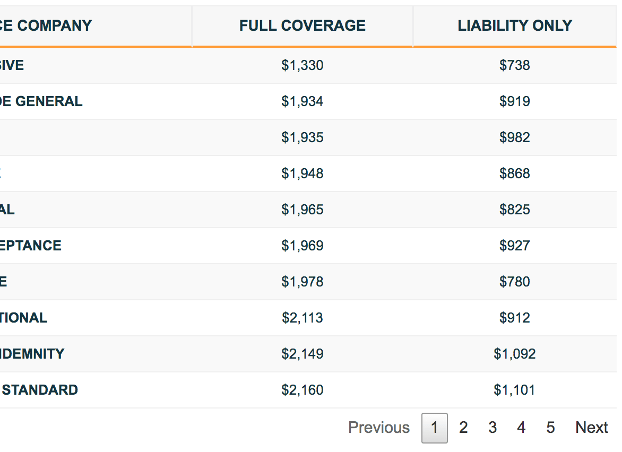Click the $738 liability only value

tap(514, 65)
